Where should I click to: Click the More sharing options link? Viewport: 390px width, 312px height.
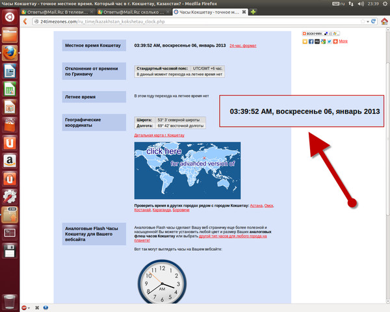(343, 41)
